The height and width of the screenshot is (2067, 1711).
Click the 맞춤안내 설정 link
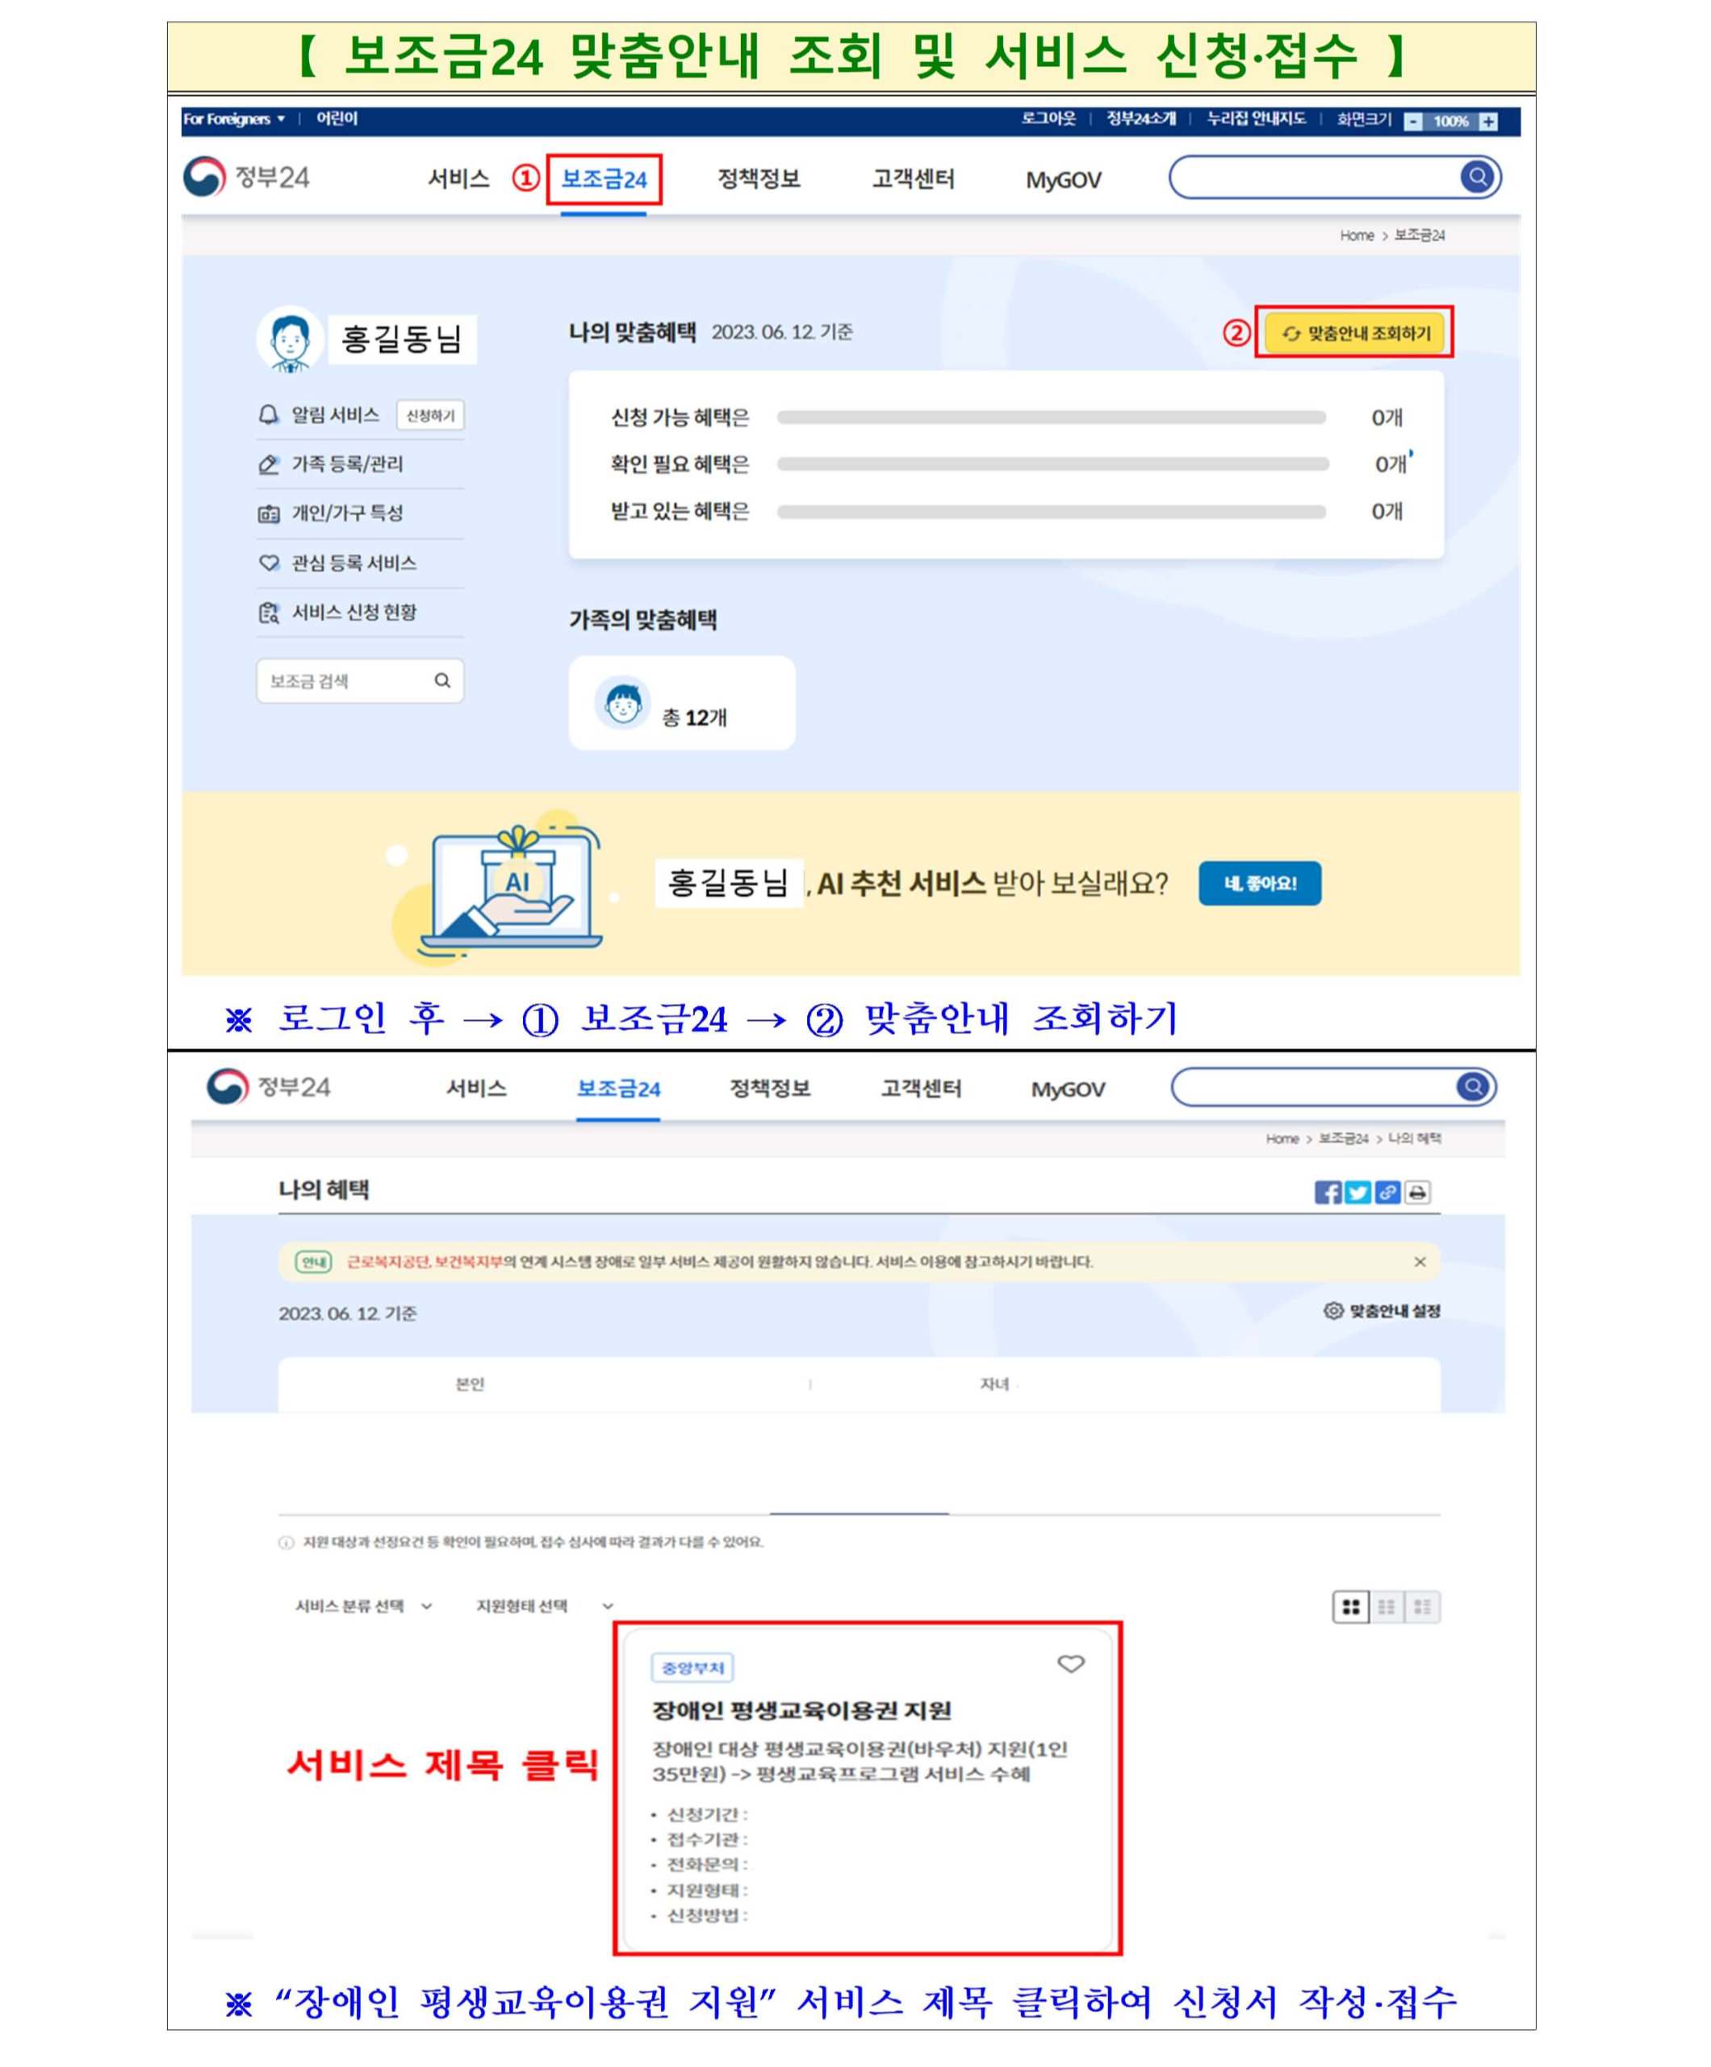tap(1394, 1311)
